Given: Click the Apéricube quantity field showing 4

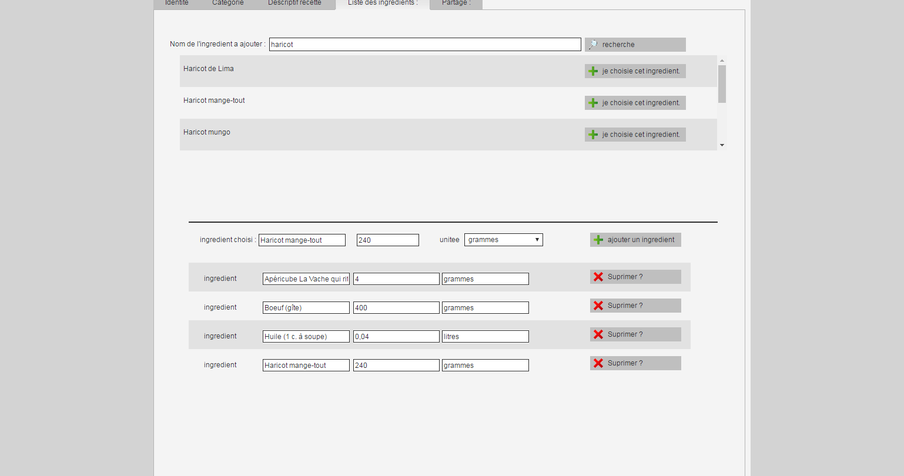Looking at the screenshot, I should [396, 279].
